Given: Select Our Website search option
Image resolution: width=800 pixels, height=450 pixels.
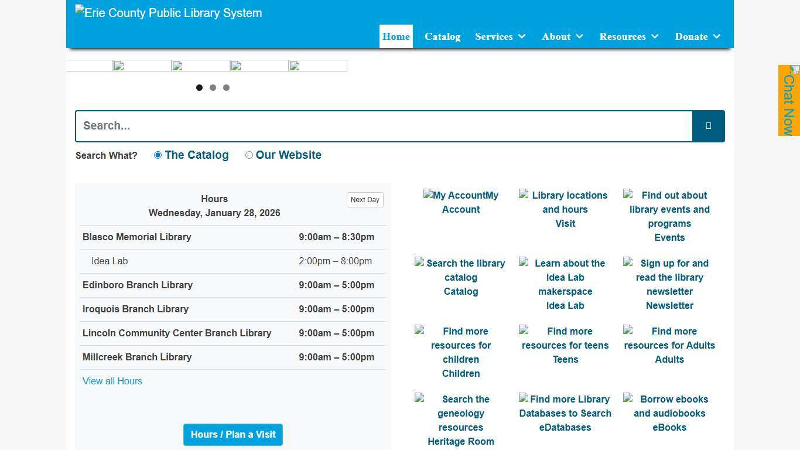Looking at the screenshot, I should 249,155.
